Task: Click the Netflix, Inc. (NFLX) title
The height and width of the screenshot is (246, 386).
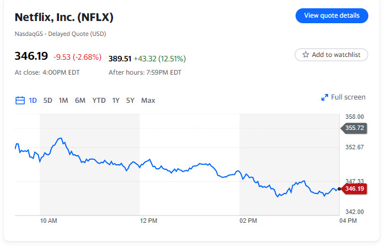Action: pyautogui.click(x=64, y=17)
